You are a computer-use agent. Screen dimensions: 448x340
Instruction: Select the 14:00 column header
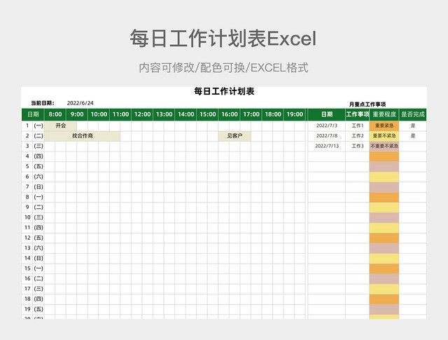pyautogui.click(x=185, y=114)
